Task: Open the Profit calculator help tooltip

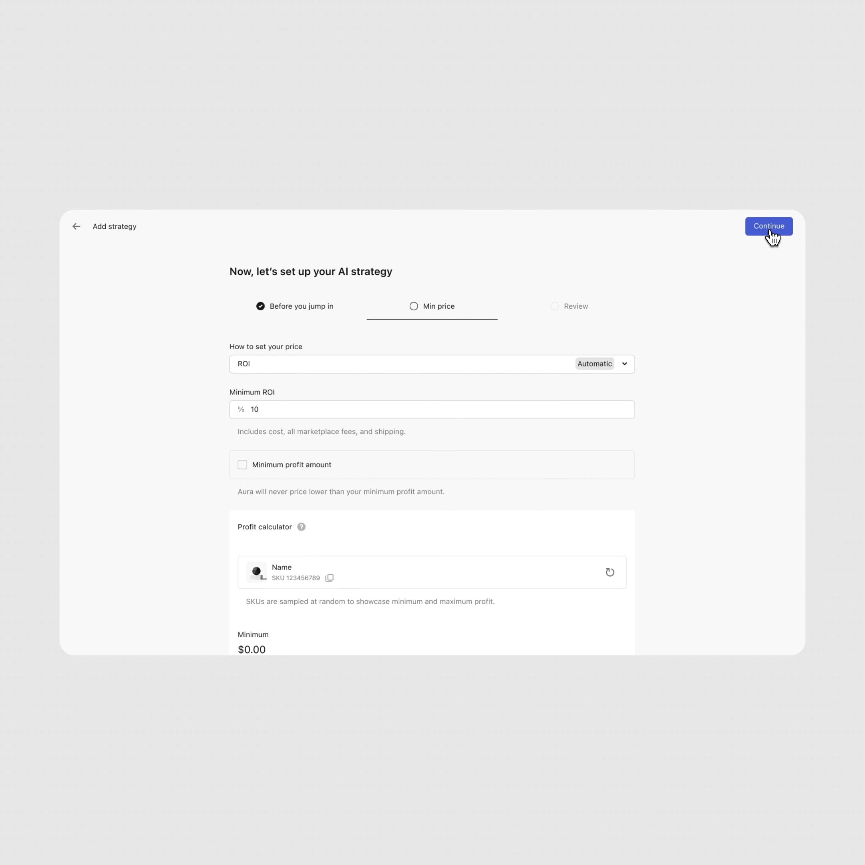Action: pyautogui.click(x=301, y=527)
